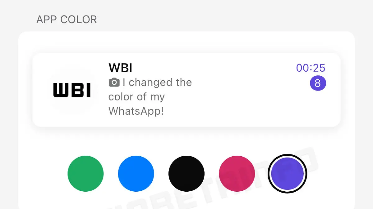This screenshot has height=209, width=373.
Task: Tap the unread count badge showing 8
Action: [x=318, y=83]
